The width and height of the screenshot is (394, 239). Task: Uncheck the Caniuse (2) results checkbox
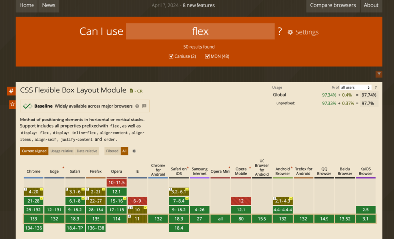(171, 56)
